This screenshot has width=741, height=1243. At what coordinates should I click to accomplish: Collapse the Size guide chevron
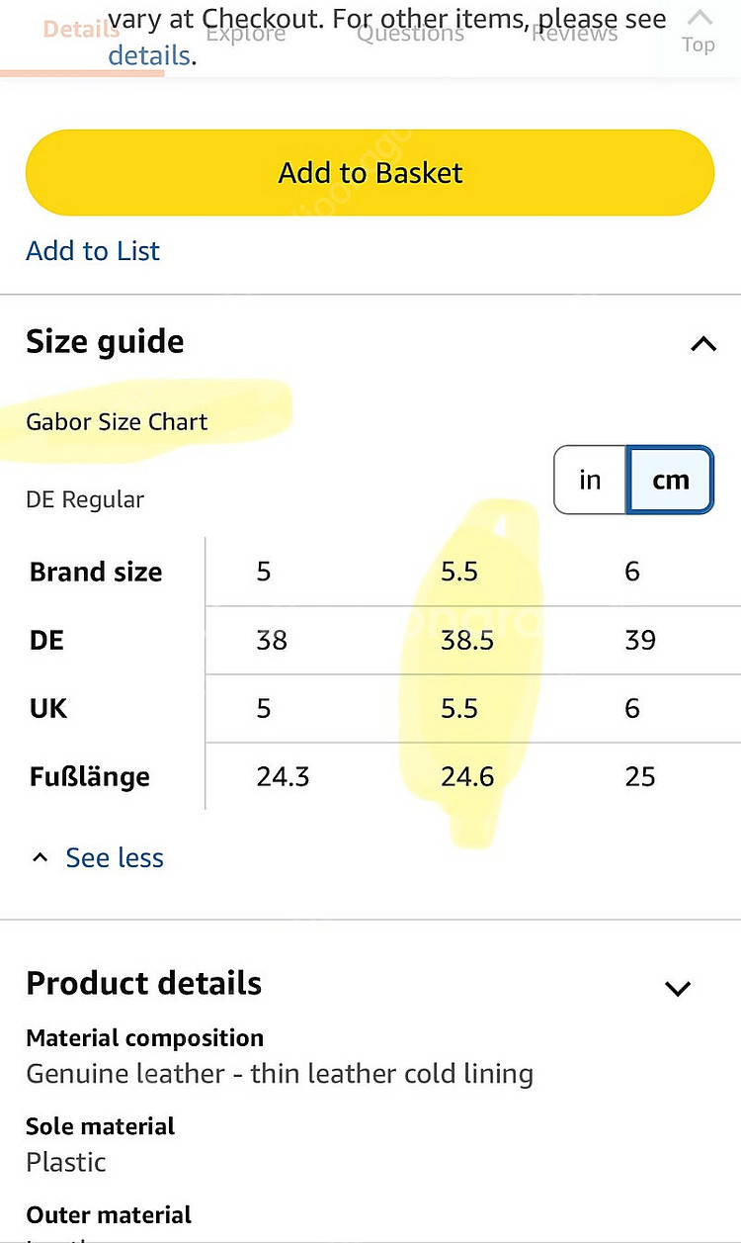[x=703, y=344]
